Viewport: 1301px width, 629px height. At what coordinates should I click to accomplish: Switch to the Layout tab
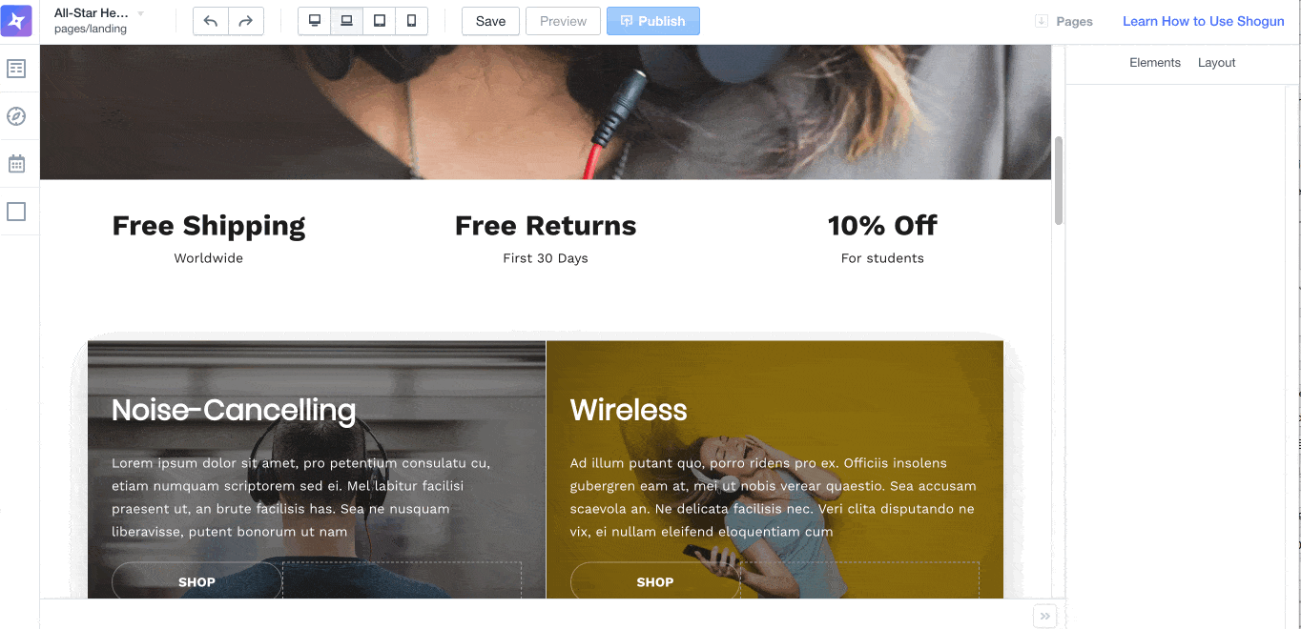point(1217,63)
